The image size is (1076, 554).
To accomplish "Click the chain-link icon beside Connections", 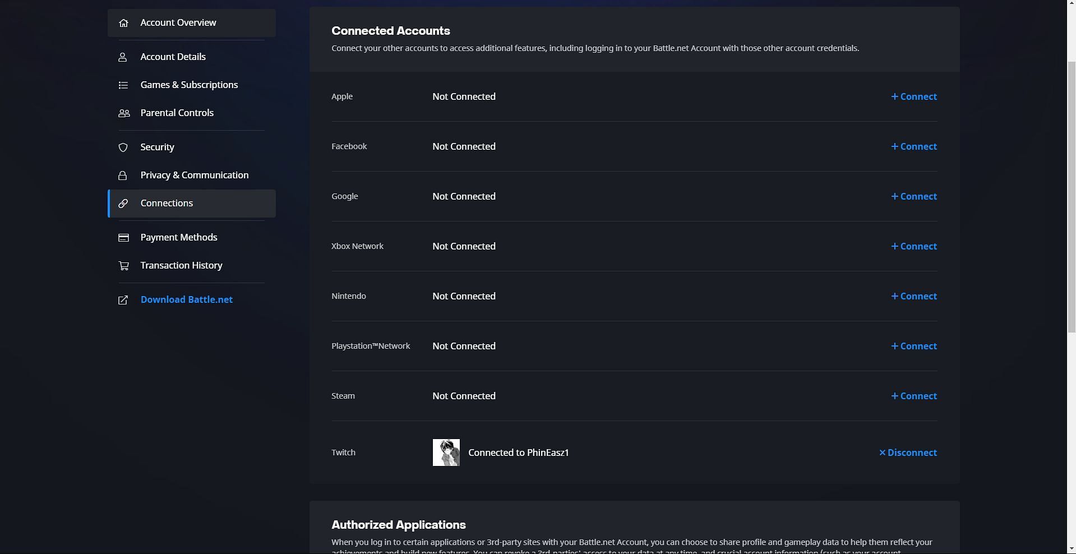I will coord(123,204).
